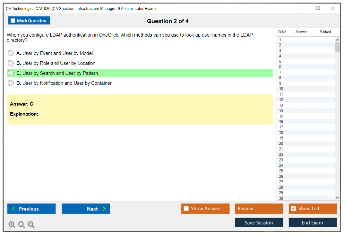345x236 pixels.
Task: Click the green right arrow on Next
Action: (104, 209)
